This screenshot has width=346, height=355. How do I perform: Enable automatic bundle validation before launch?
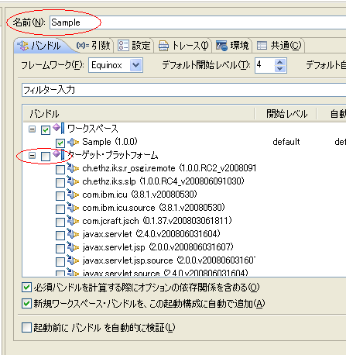click(x=26, y=327)
